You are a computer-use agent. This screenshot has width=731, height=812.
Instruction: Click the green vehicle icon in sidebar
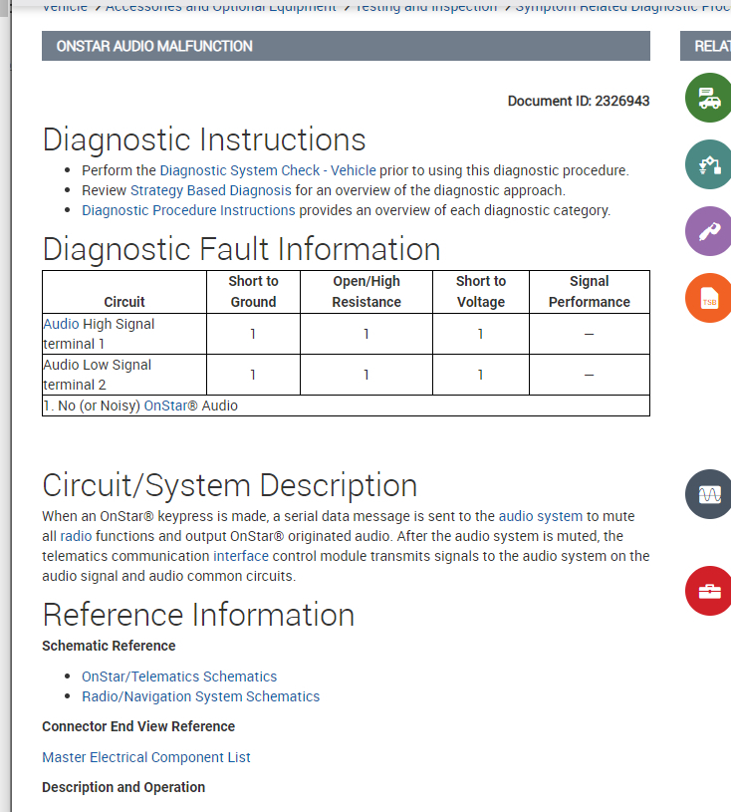pyautogui.click(x=709, y=98)
